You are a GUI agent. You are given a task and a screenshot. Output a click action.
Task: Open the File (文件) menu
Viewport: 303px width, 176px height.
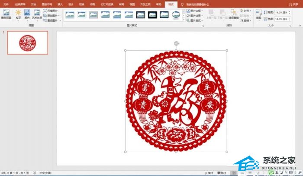click(6, 4)
